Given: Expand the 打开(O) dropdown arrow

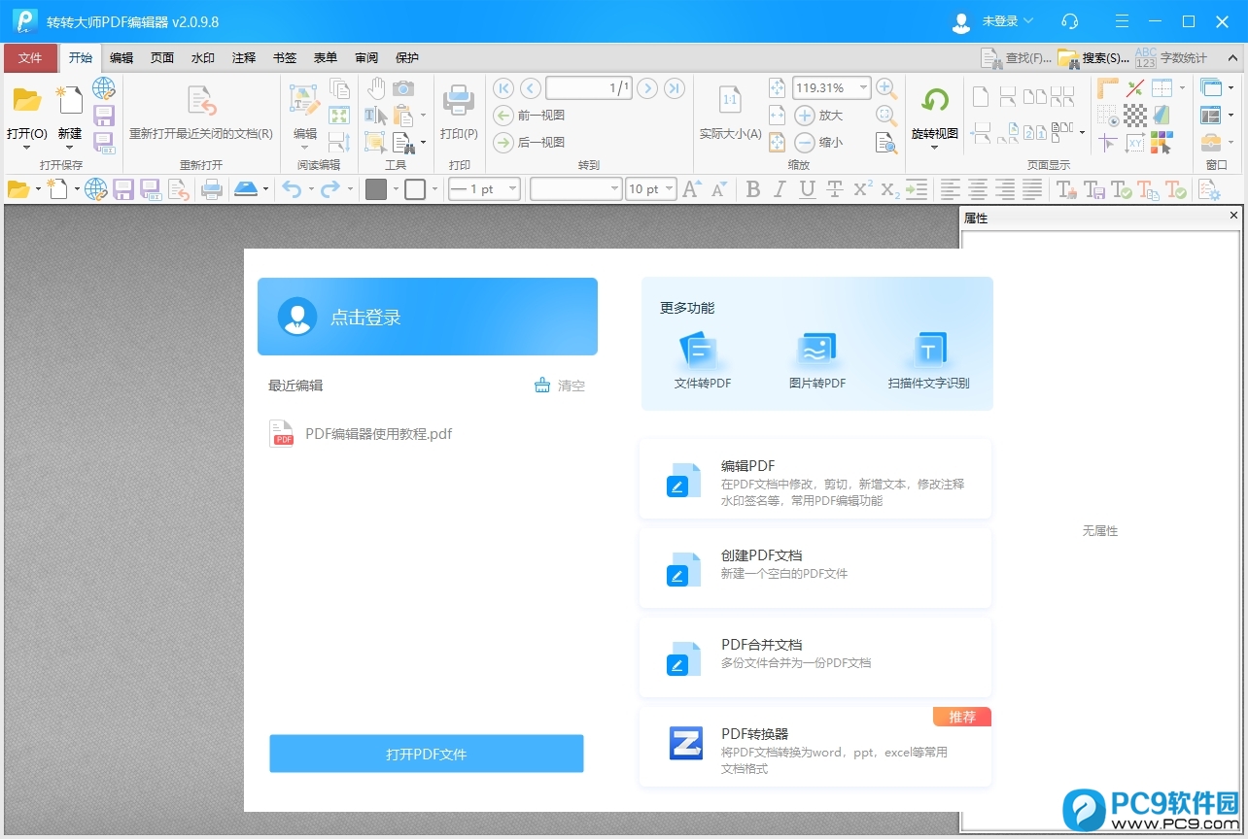Looking at the screenshot, I should [x=27, y=148].
